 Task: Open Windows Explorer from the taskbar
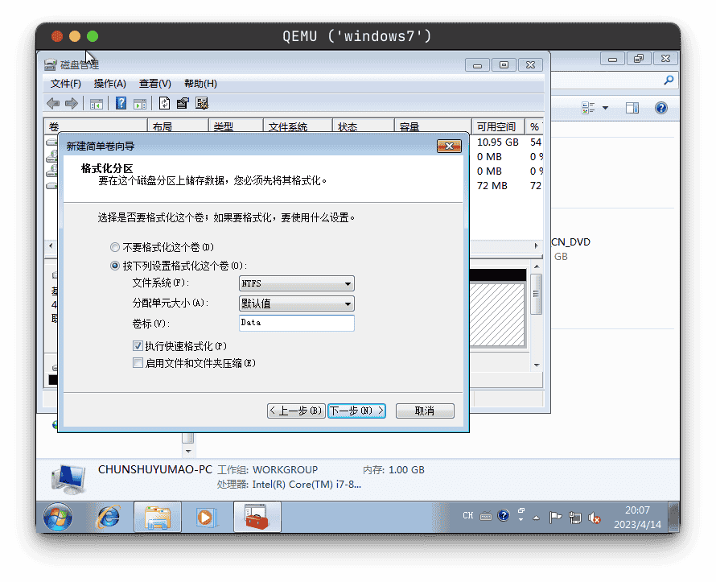[x=158, y=517]
